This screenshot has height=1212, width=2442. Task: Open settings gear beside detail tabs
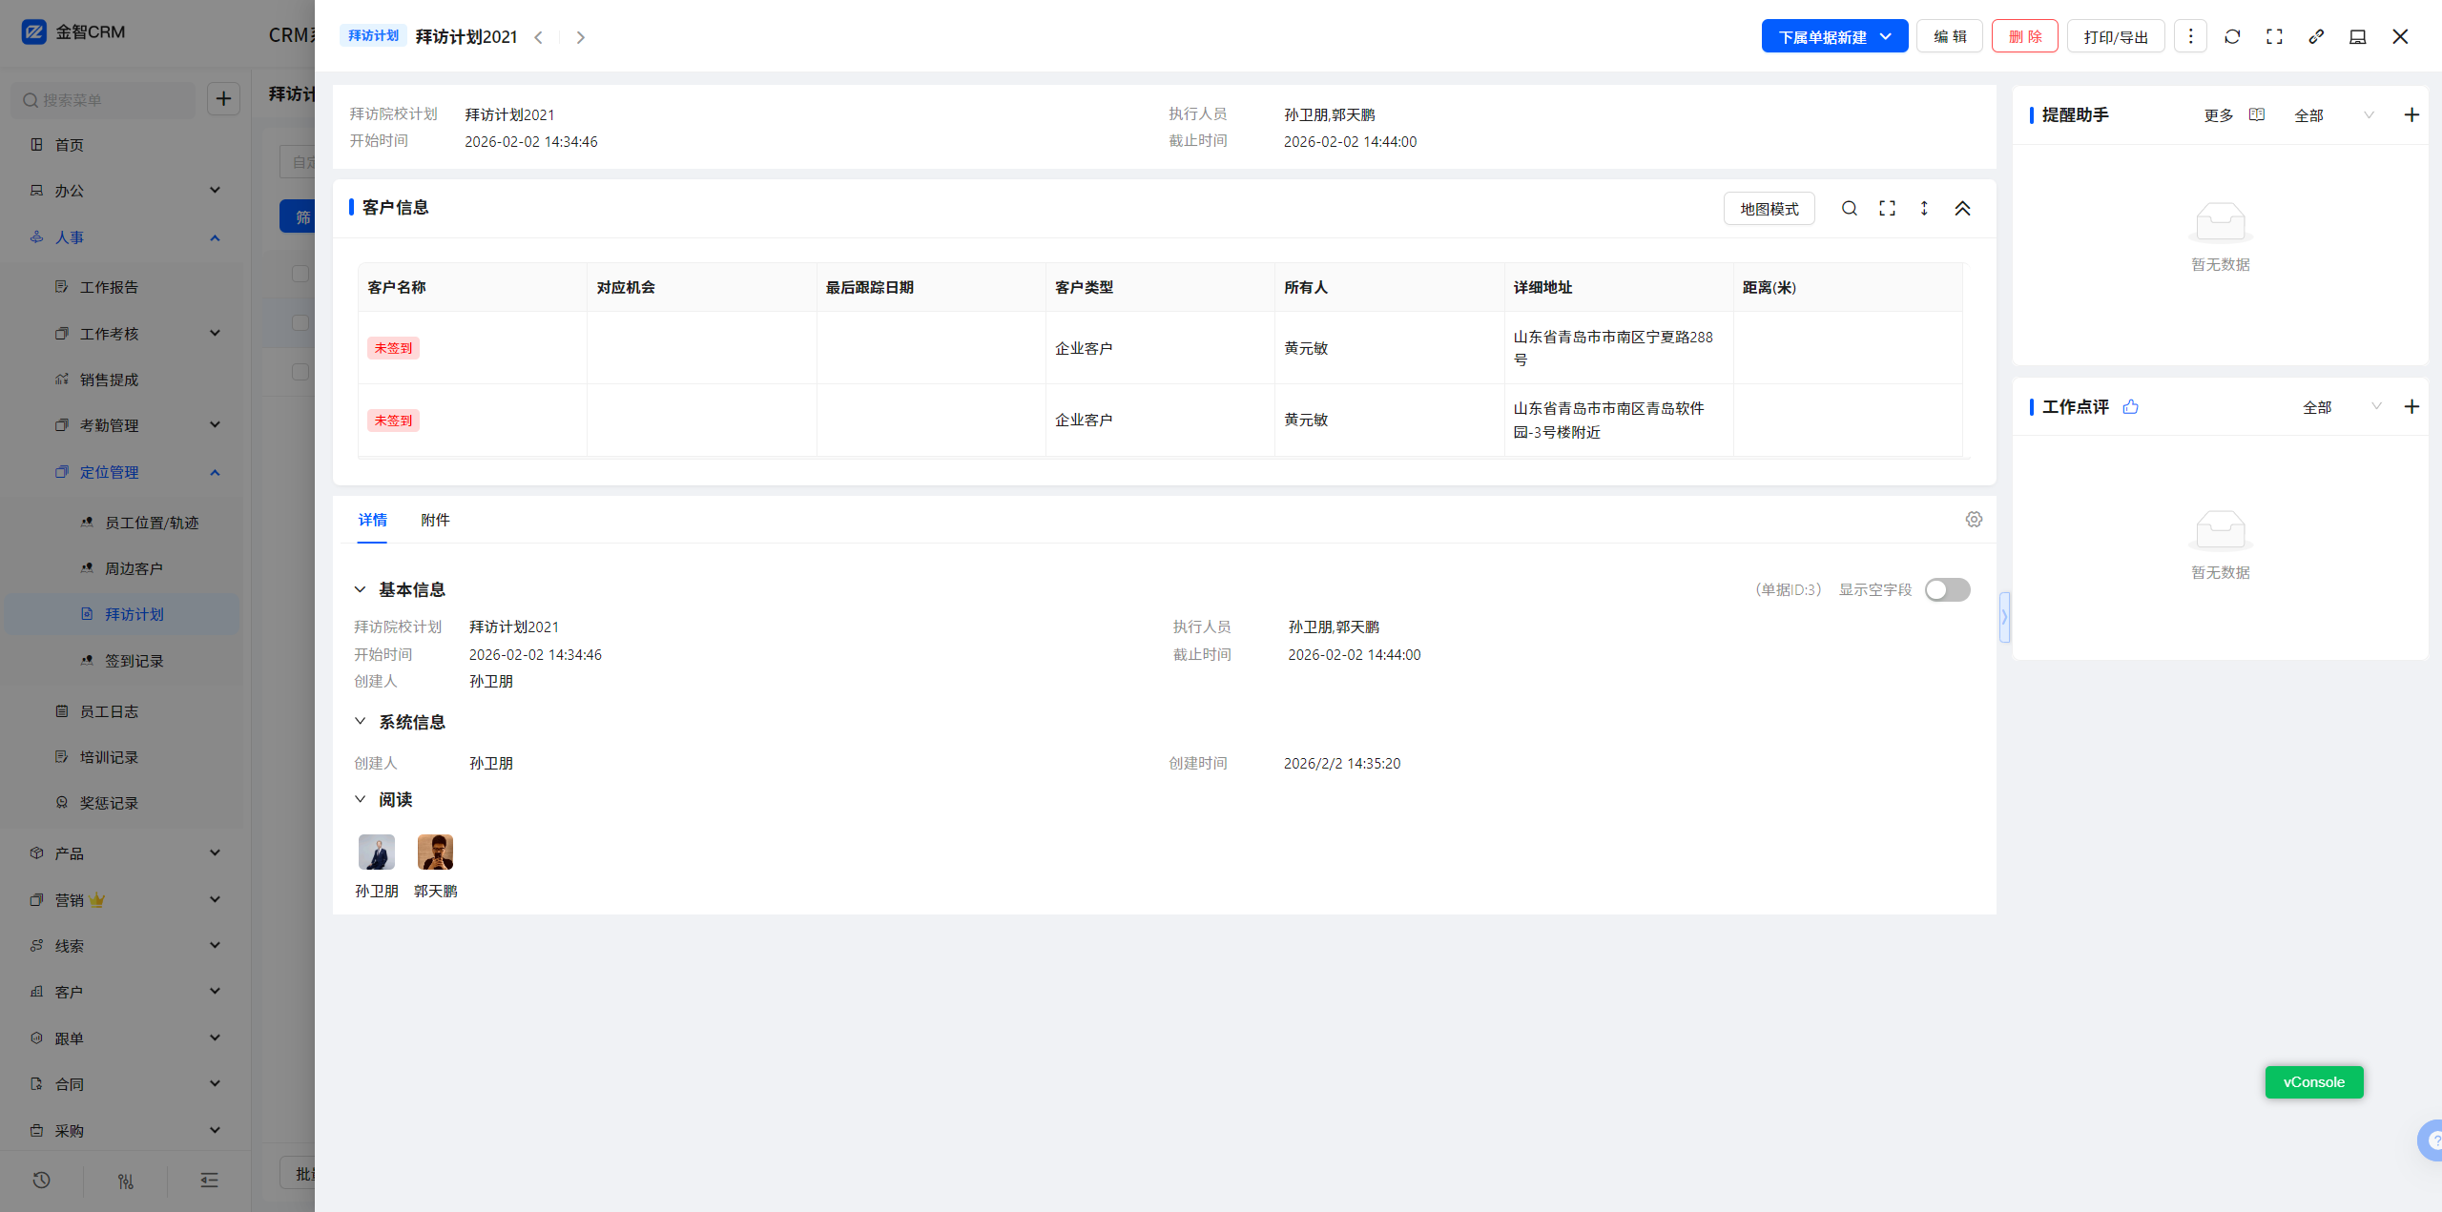click(1974, 520)
